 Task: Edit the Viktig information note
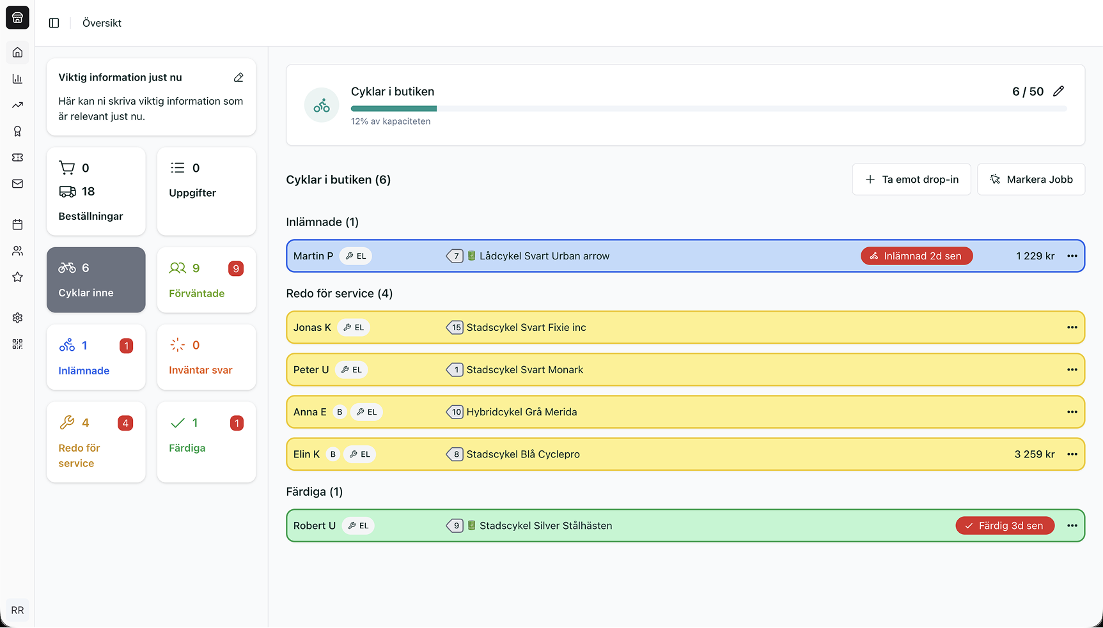point(239,77)
